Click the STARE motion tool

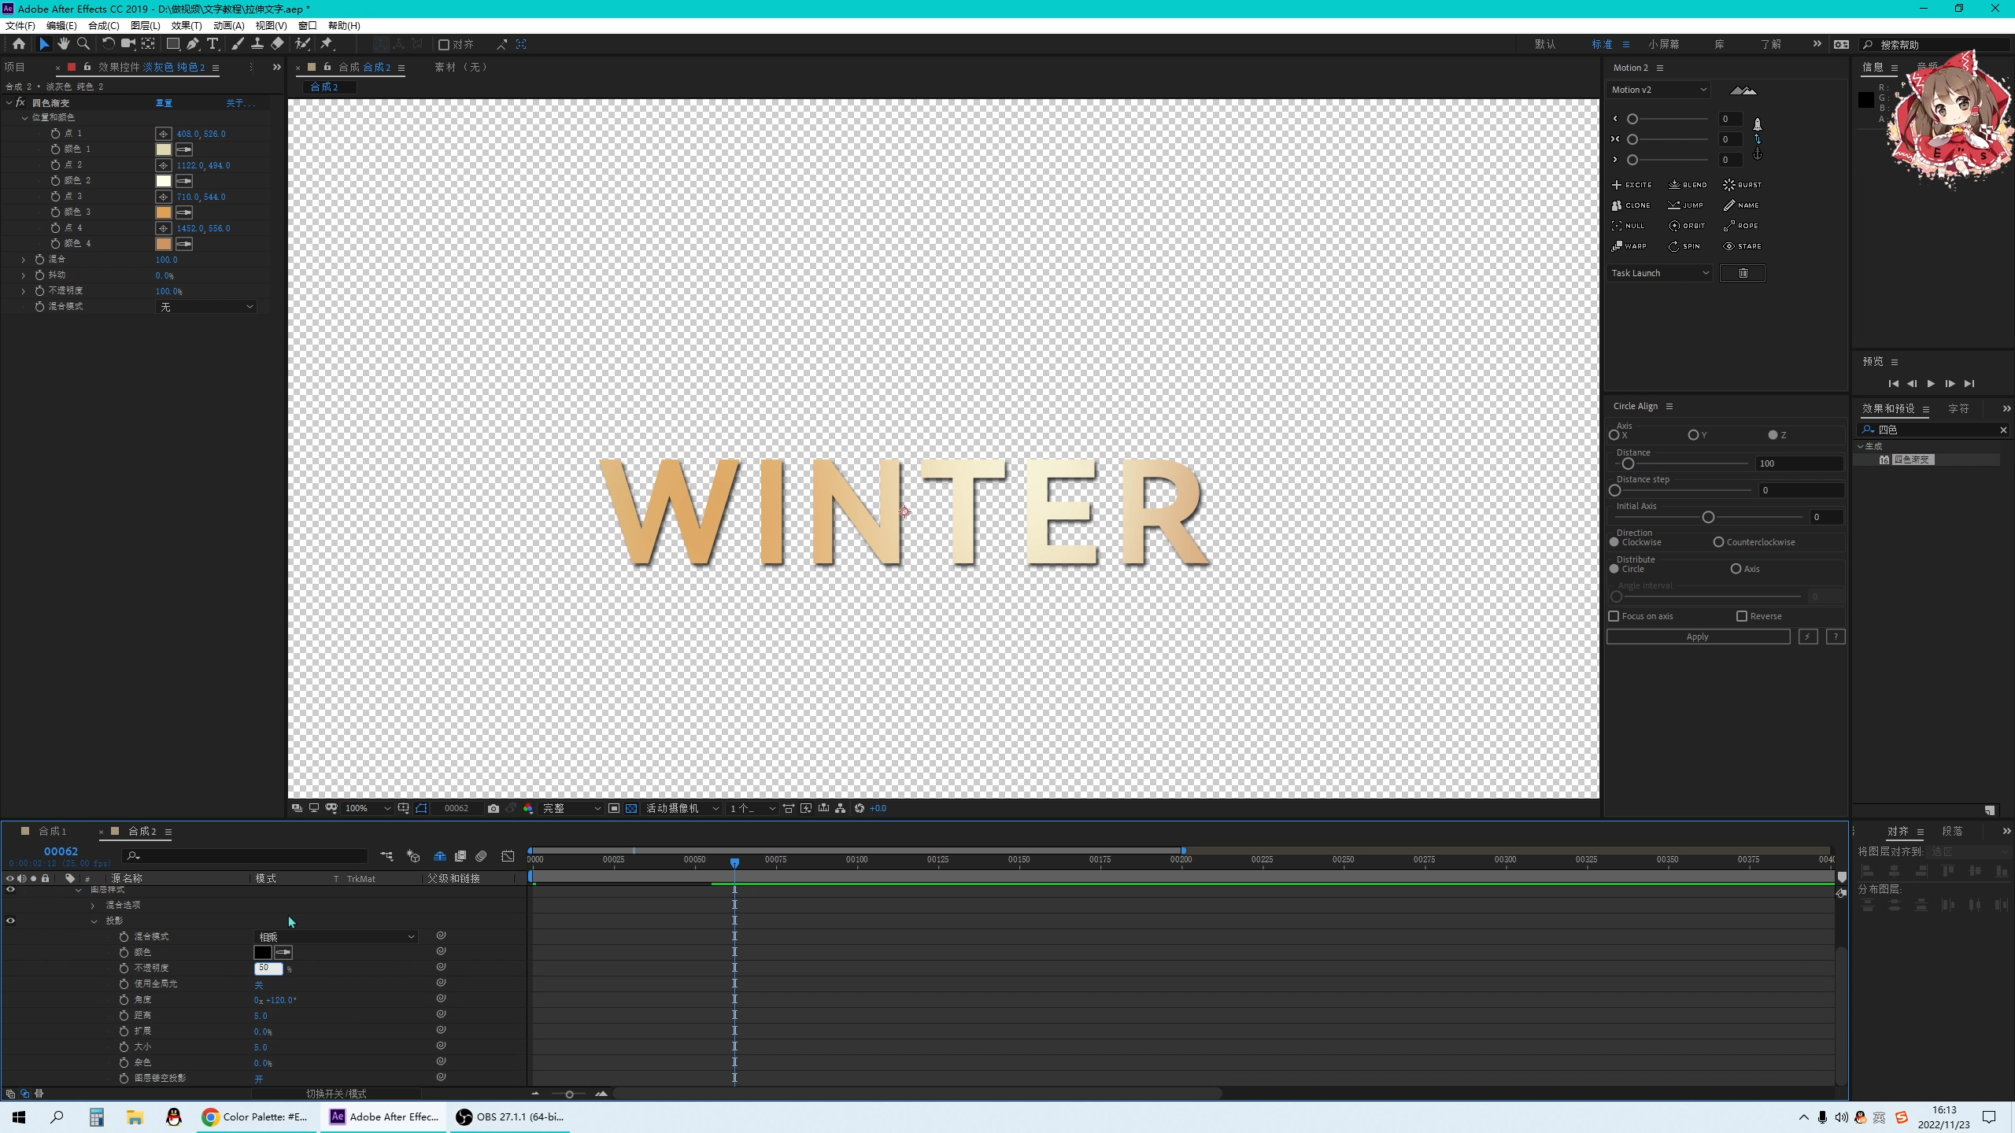(1743, 246)
